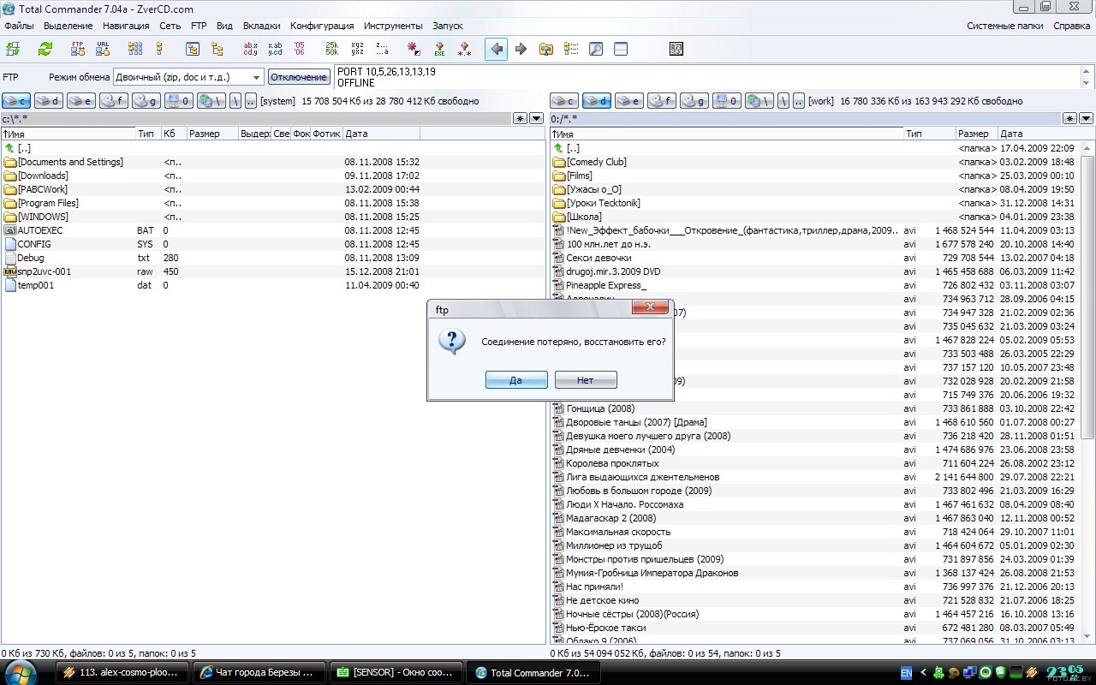Open the Инструменты menu
Screen dimensions: 1096x685
(x=393, y=26)
